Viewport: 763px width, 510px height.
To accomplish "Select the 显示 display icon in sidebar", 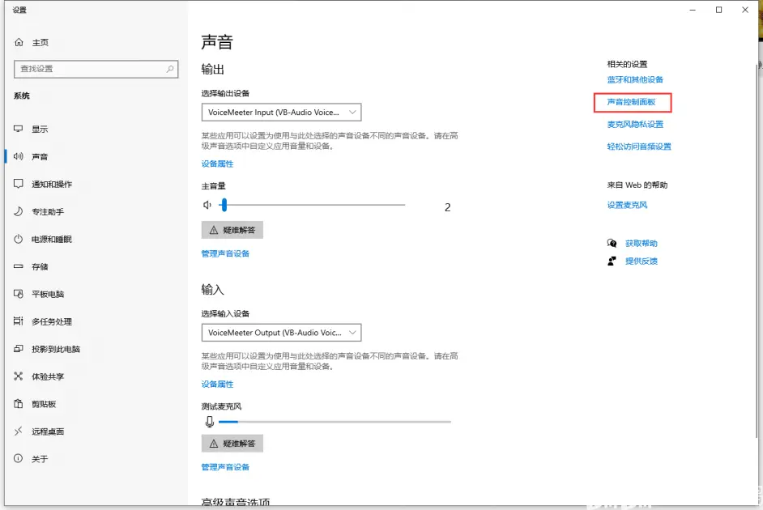I will (x=19, y=129).
